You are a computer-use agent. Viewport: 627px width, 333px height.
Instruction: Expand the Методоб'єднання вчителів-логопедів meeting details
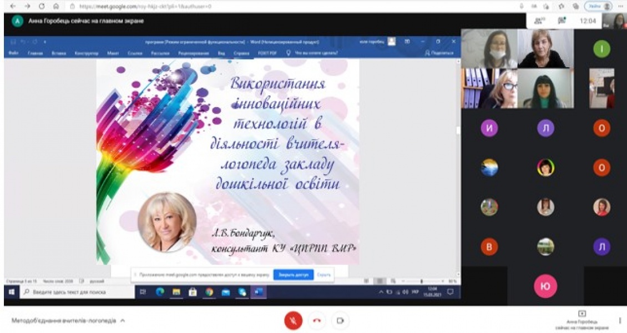[122, 321]
